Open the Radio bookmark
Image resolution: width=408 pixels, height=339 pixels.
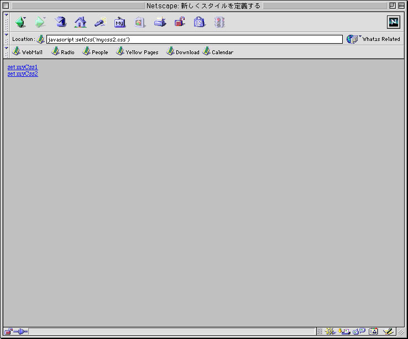(62, 51)
